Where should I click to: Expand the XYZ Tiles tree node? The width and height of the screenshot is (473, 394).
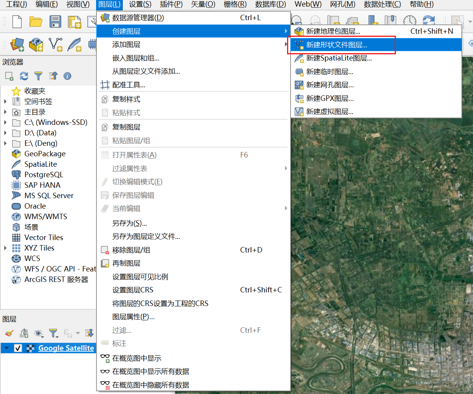(5, 248)
